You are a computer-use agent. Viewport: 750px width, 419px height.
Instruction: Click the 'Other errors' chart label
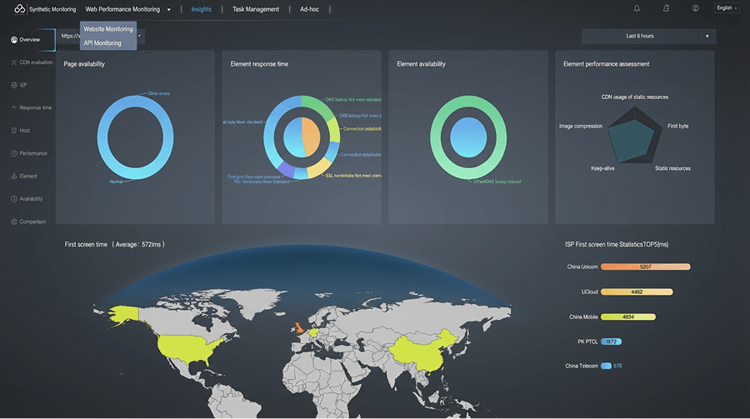[158, 93]
